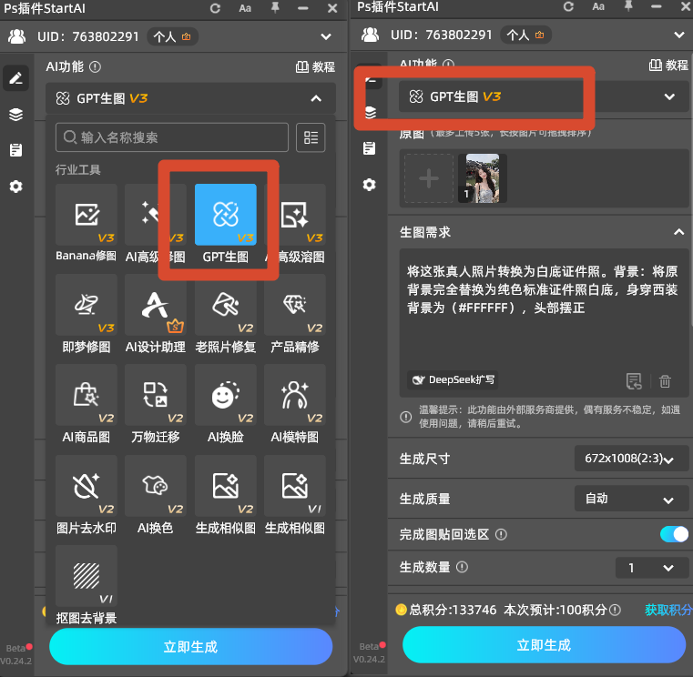Open the records sidebar icon in left panel
The height and width of the screenshot is (677, 693).
[x=15, y=150]
